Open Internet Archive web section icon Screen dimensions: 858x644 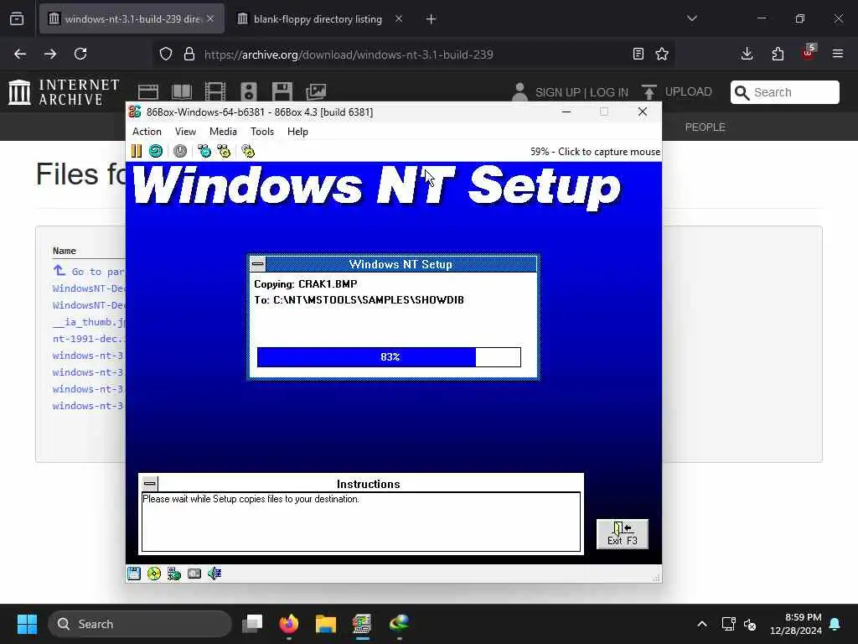click(x=148, y=91)
